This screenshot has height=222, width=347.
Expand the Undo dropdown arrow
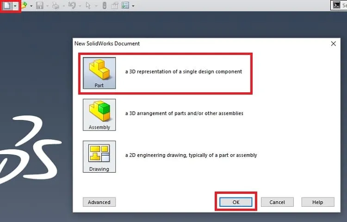click(80, 6)
